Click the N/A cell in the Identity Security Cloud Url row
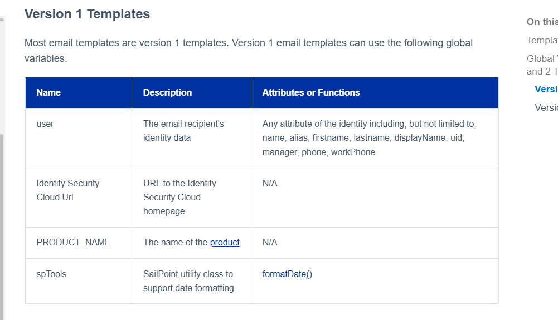558x320 pixels. click(270, 183)
